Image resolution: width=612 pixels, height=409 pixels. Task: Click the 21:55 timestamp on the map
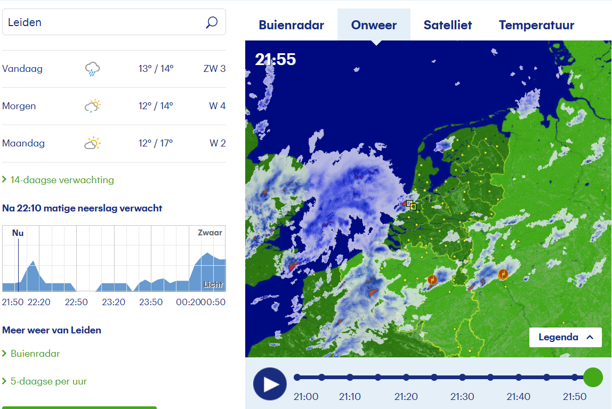(276, 60)
